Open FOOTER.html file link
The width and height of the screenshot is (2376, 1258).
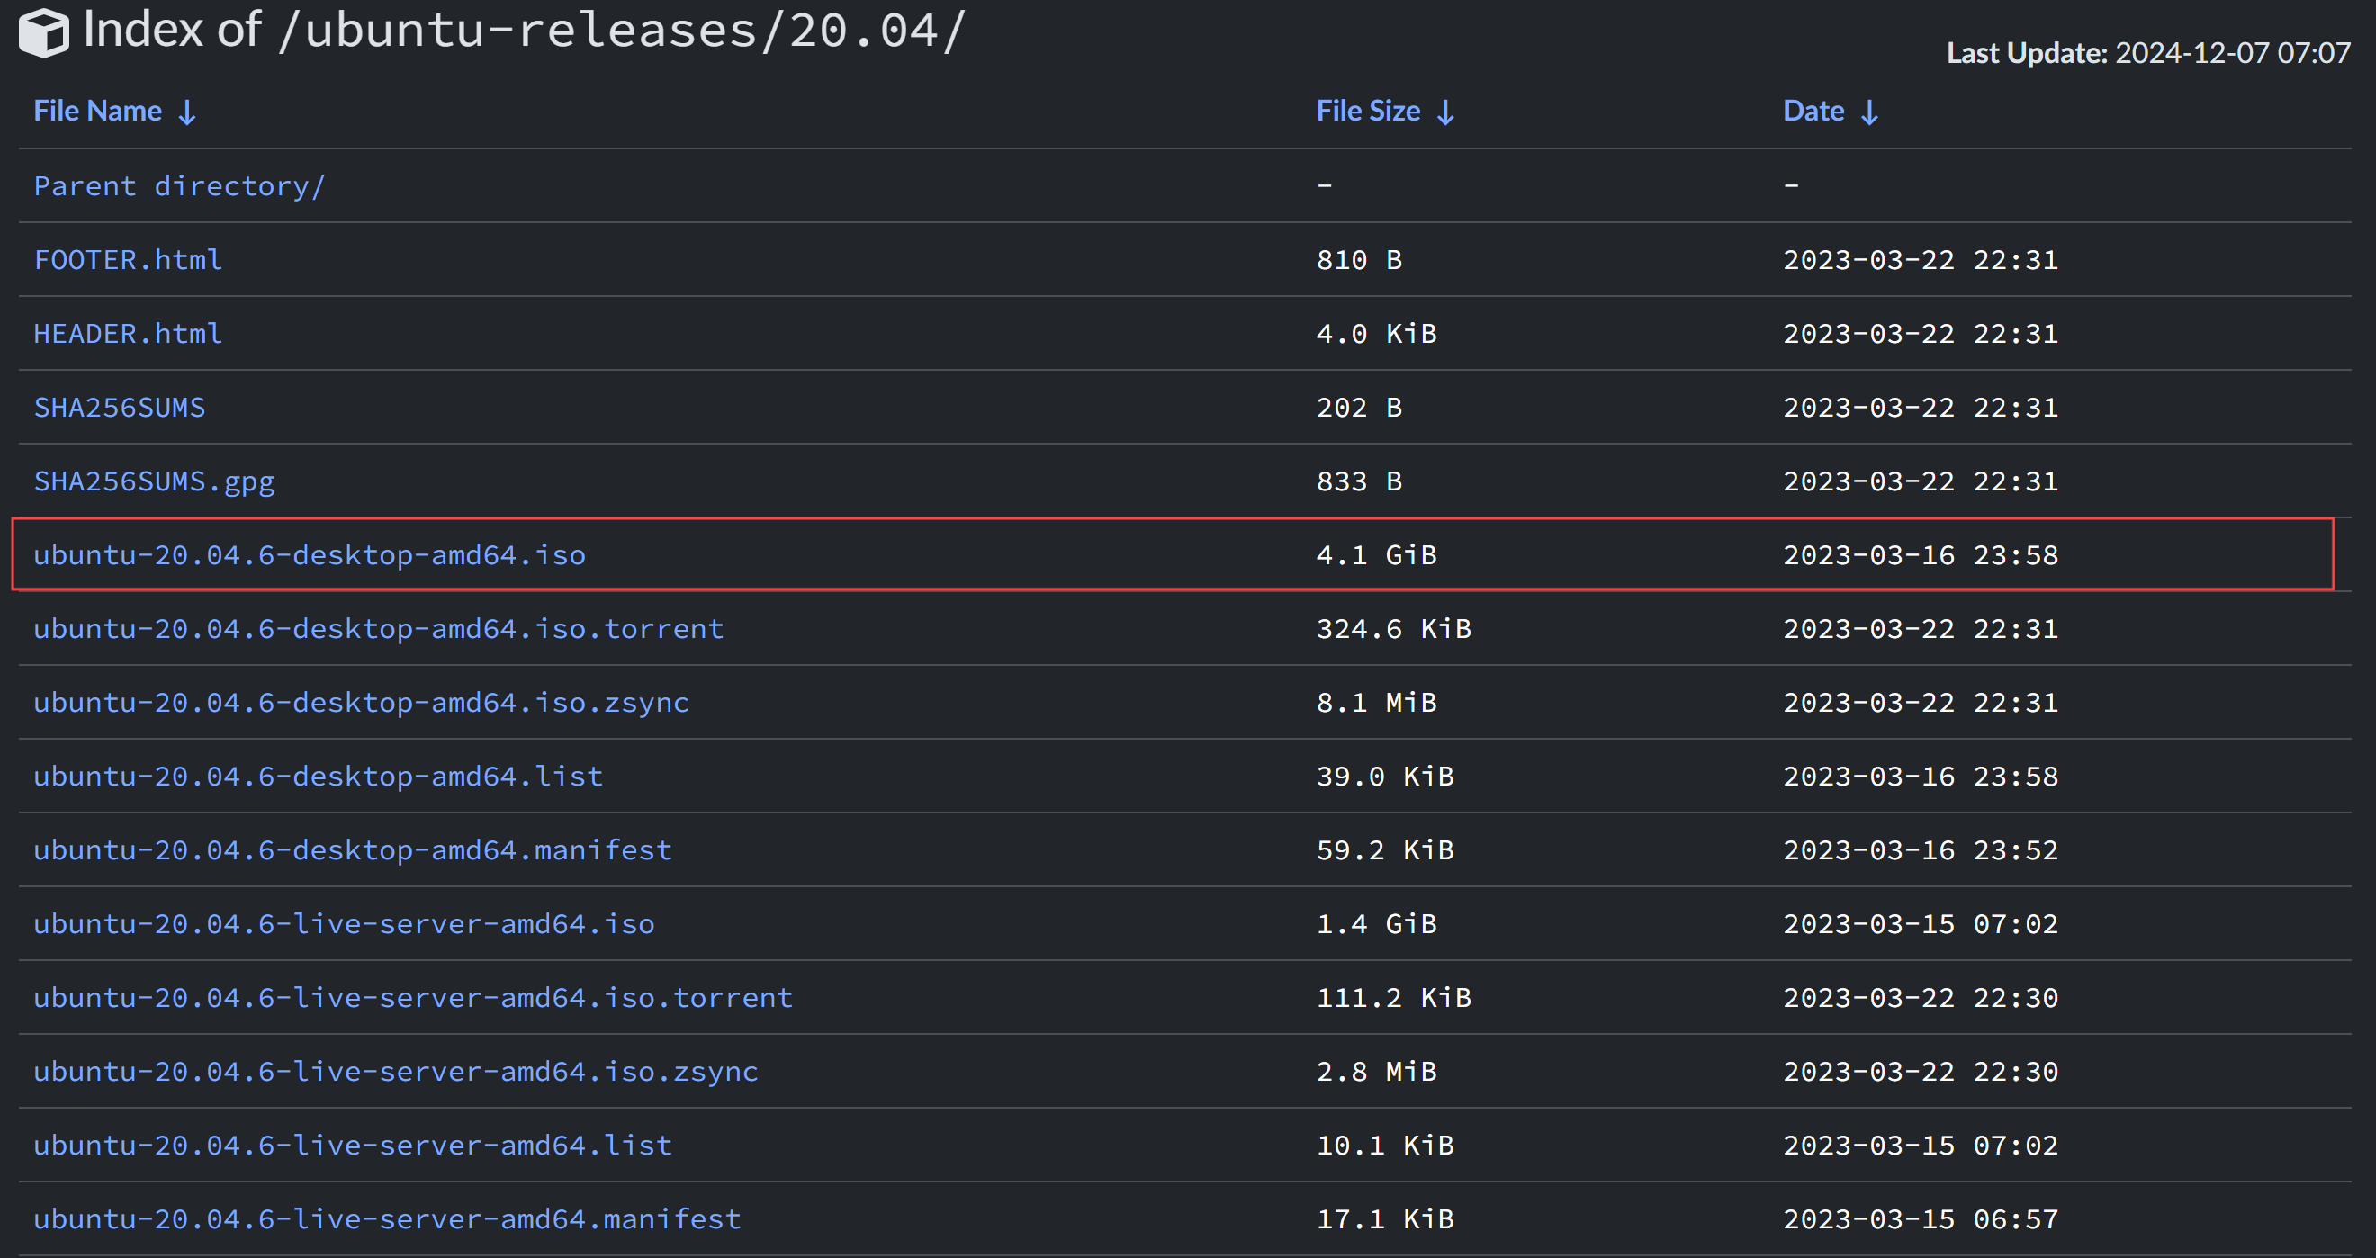[127, 260]
